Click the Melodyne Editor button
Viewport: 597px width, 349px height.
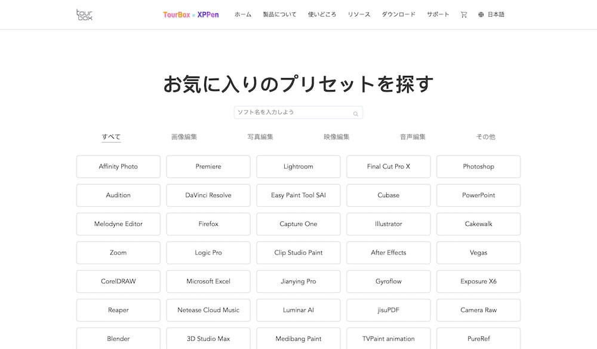[x=118, y=224]
